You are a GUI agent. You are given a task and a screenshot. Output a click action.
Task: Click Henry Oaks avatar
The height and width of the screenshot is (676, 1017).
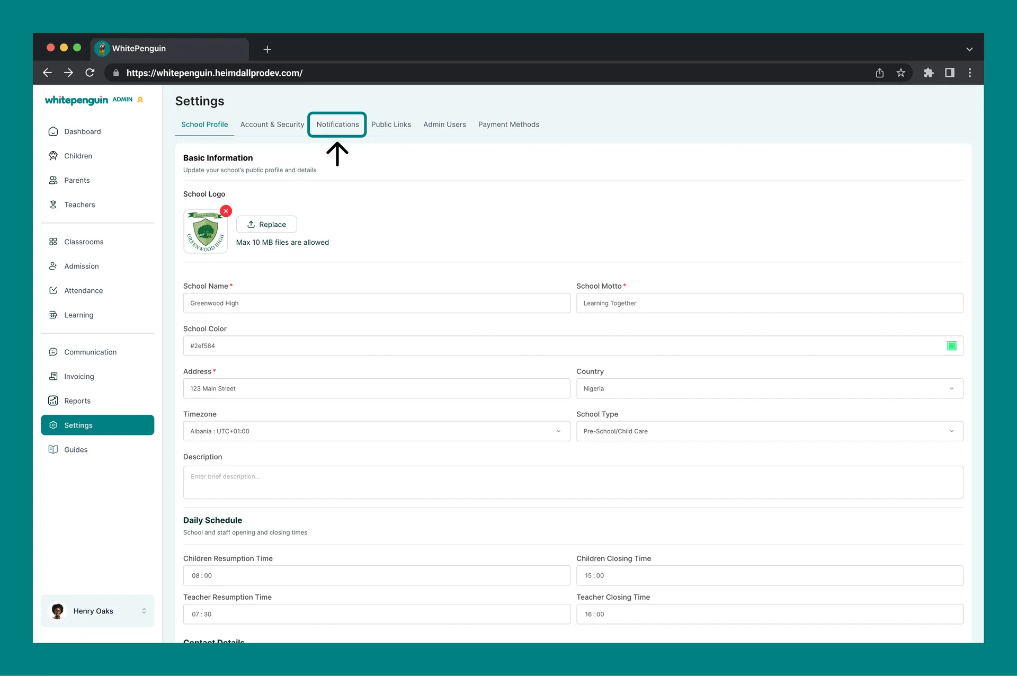point(58,611)
